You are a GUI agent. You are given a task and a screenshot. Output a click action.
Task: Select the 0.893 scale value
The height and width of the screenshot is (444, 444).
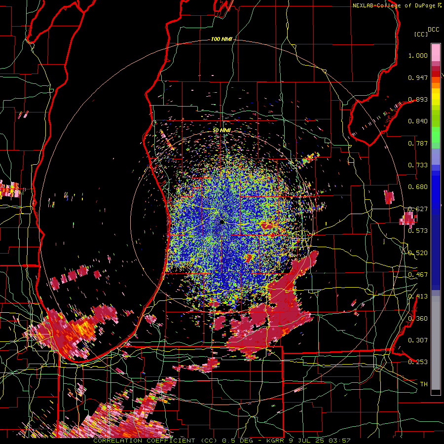tap(418, 99)
